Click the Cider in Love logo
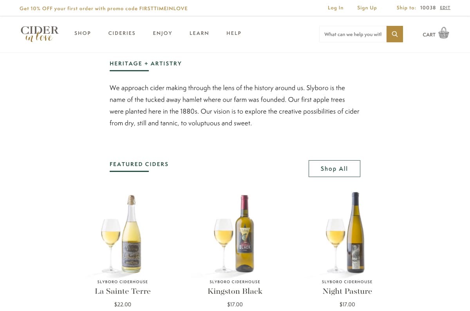 pyautogui.click(x=40, y=33)
